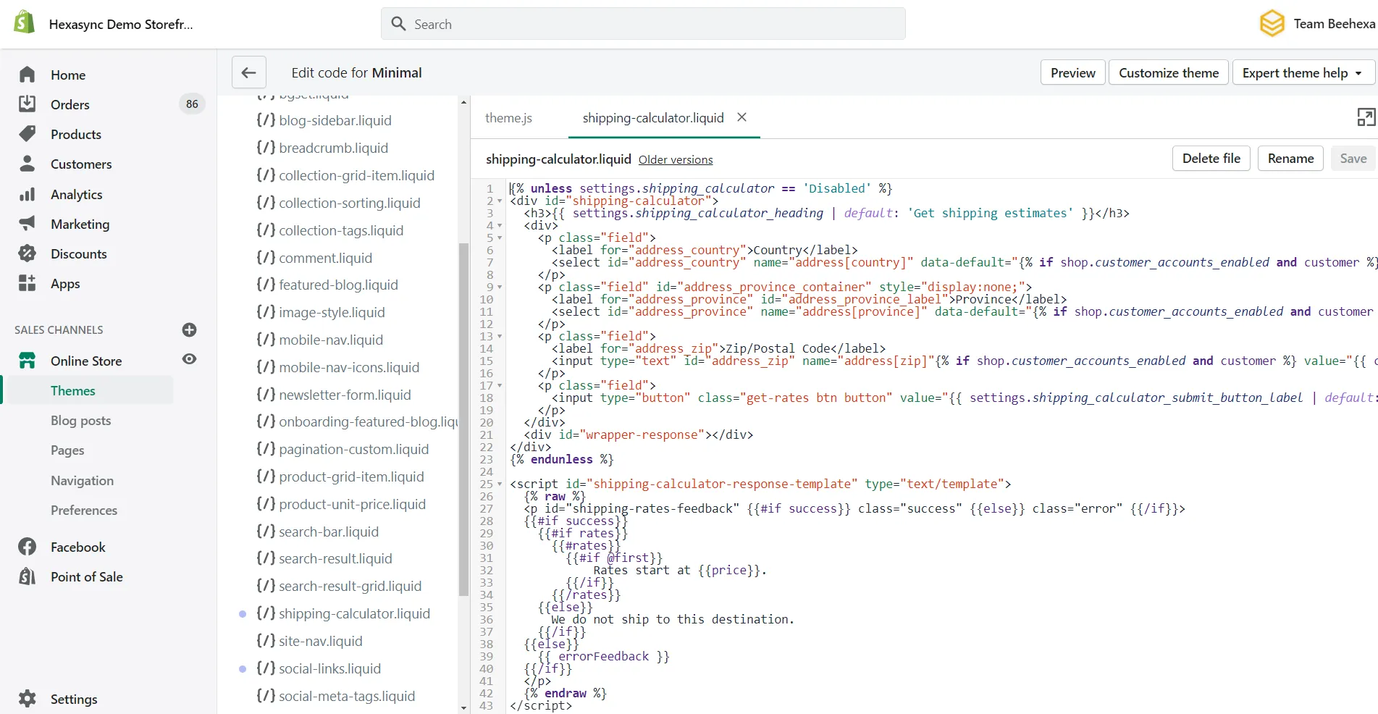Click file list scroll down arrow
The image size is (1378, 714).
463,707
